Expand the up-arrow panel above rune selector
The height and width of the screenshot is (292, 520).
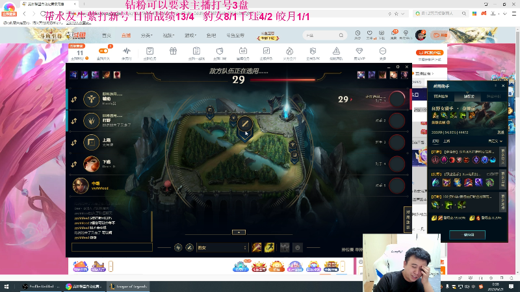(239, 232)
